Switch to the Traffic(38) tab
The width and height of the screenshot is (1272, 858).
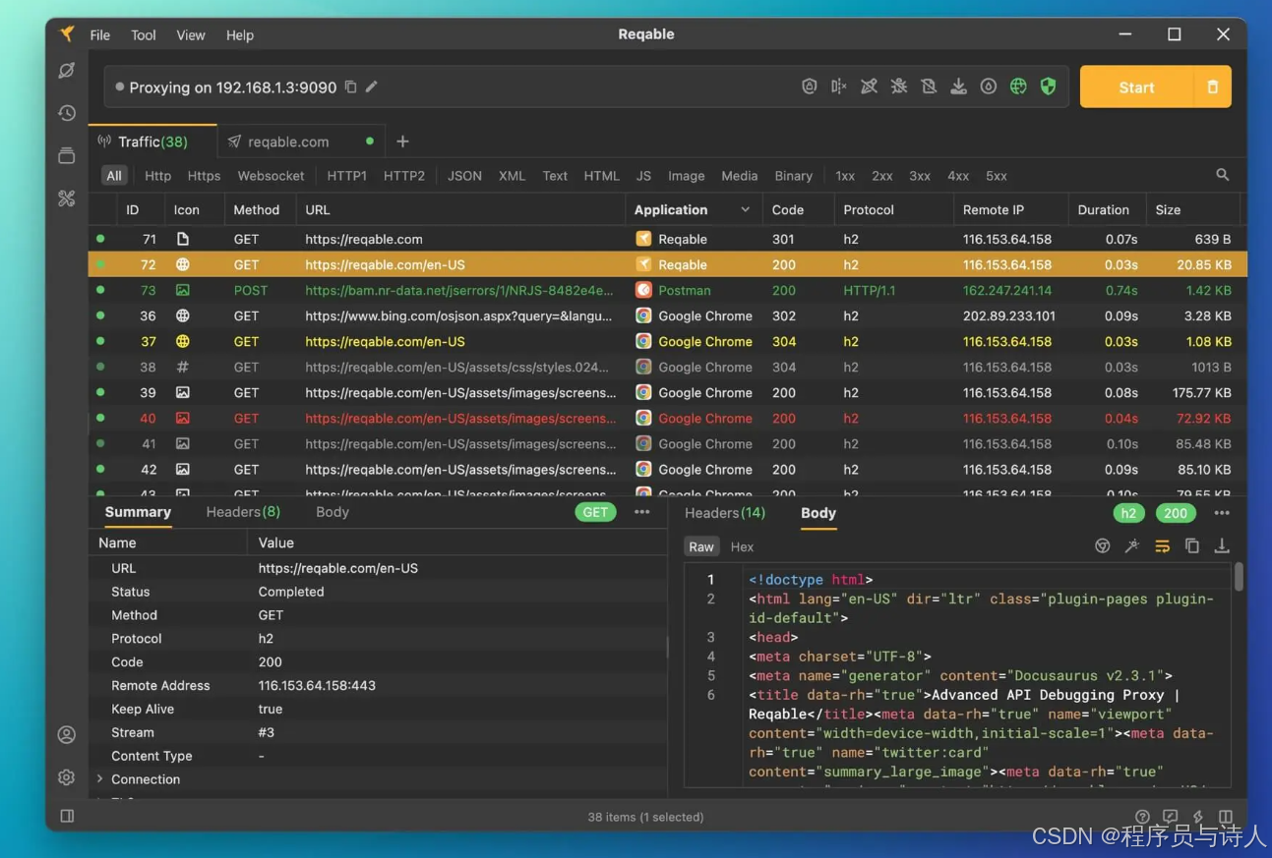click(x=152, y=142)
